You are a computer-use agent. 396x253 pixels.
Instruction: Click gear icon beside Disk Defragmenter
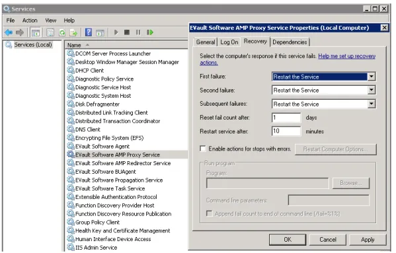pos(71,104)
